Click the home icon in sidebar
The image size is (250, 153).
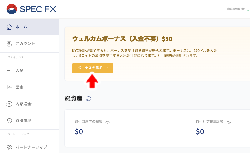pos(9,27)
